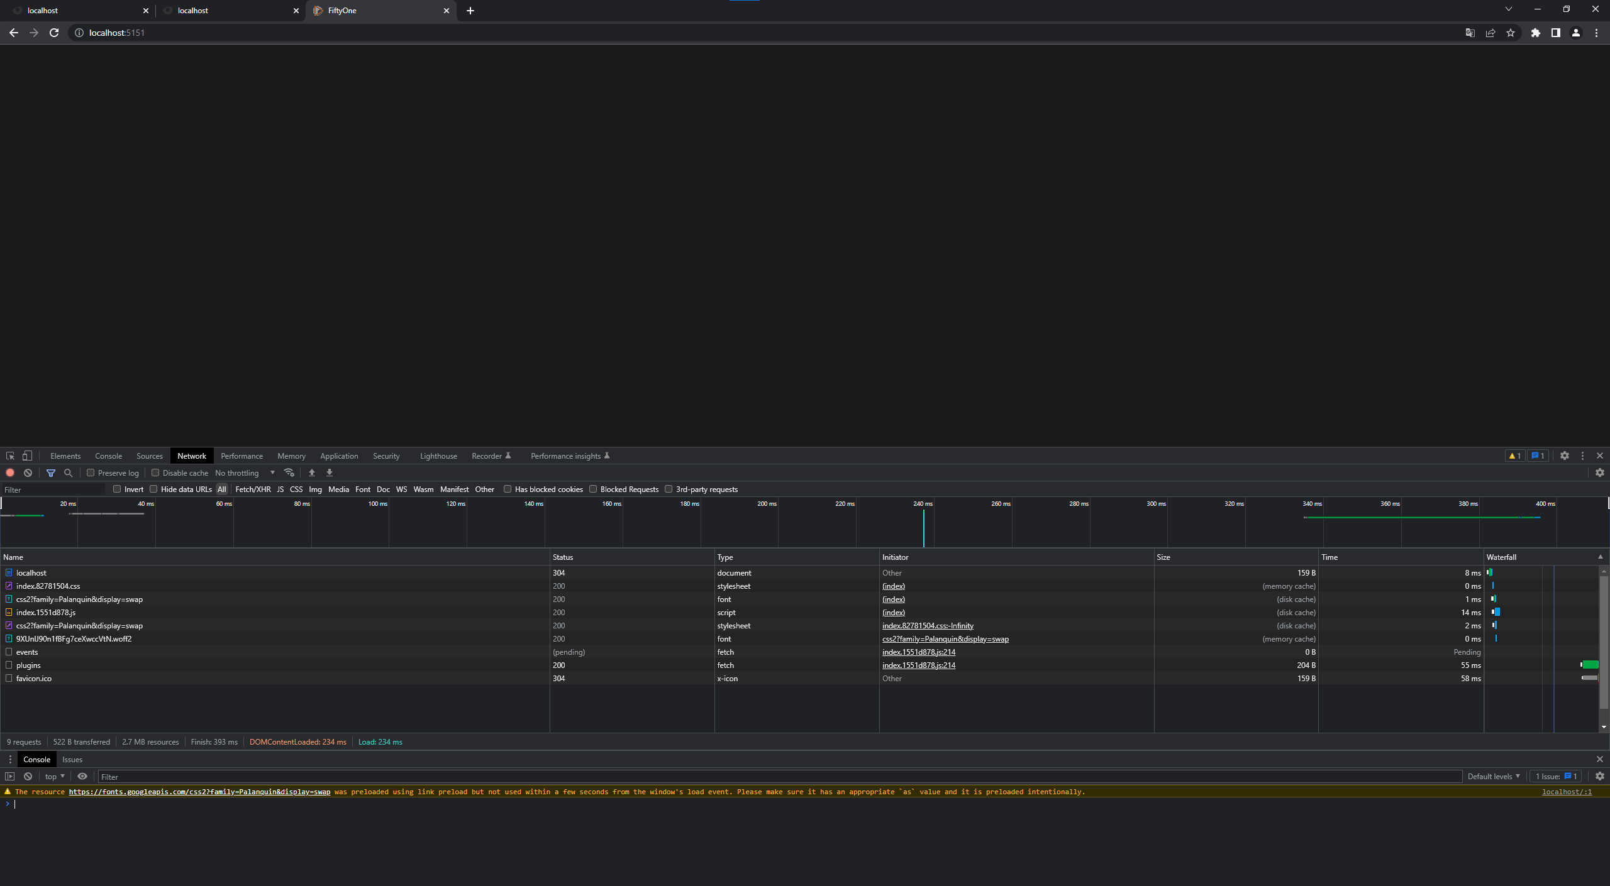Switch to the Elements tab

[65, 456]
